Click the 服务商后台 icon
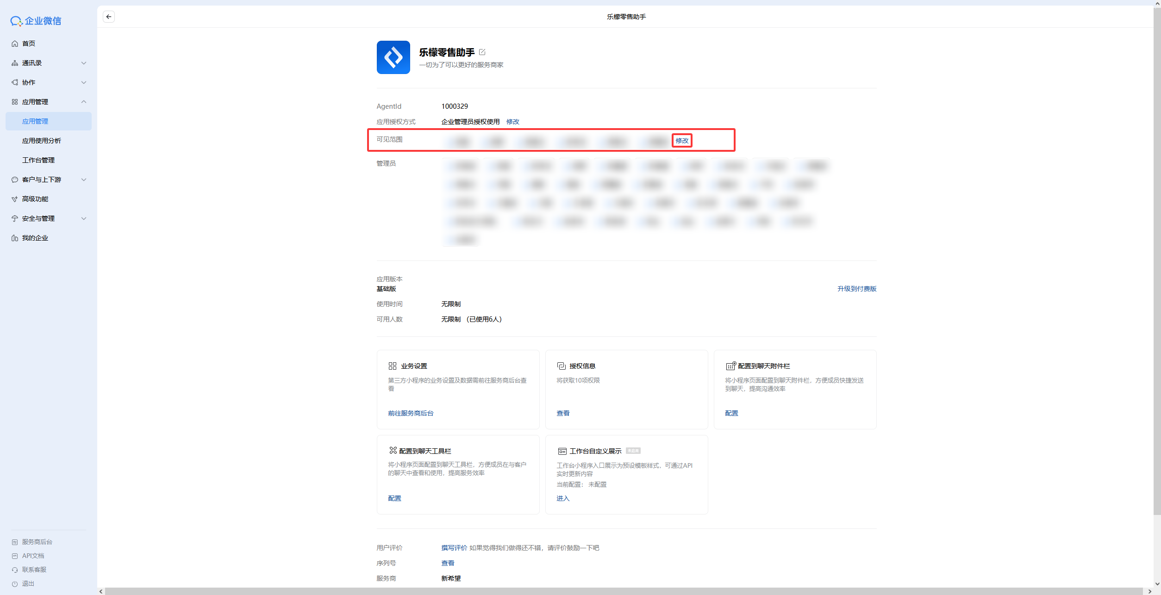 [15, 542]
